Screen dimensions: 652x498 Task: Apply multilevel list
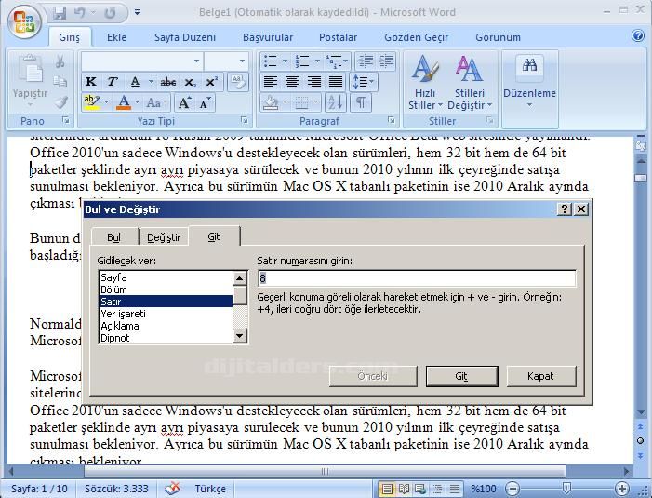pos(334,61)
